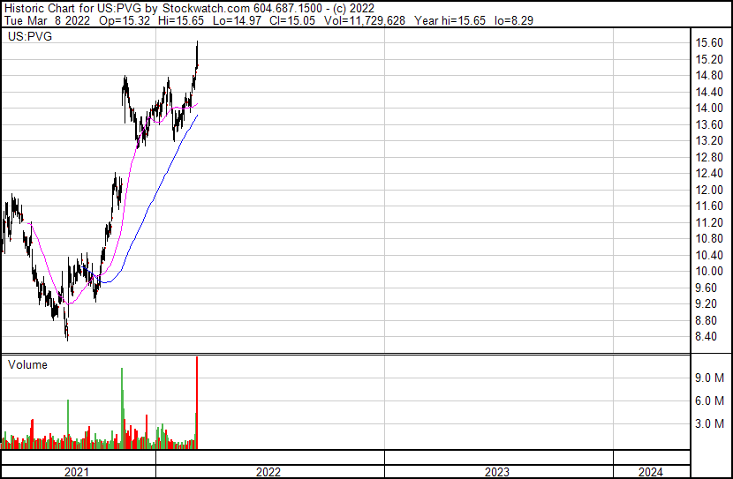The height and width of the screenshot is (479, 733).
Task: Select the 2024 year on time axis
Action: click(650, 472)
